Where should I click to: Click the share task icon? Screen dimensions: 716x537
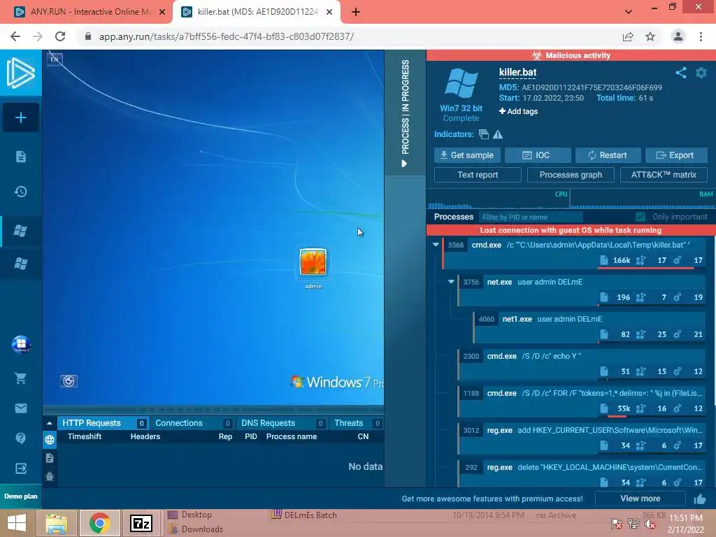click(x=681, y=73)
